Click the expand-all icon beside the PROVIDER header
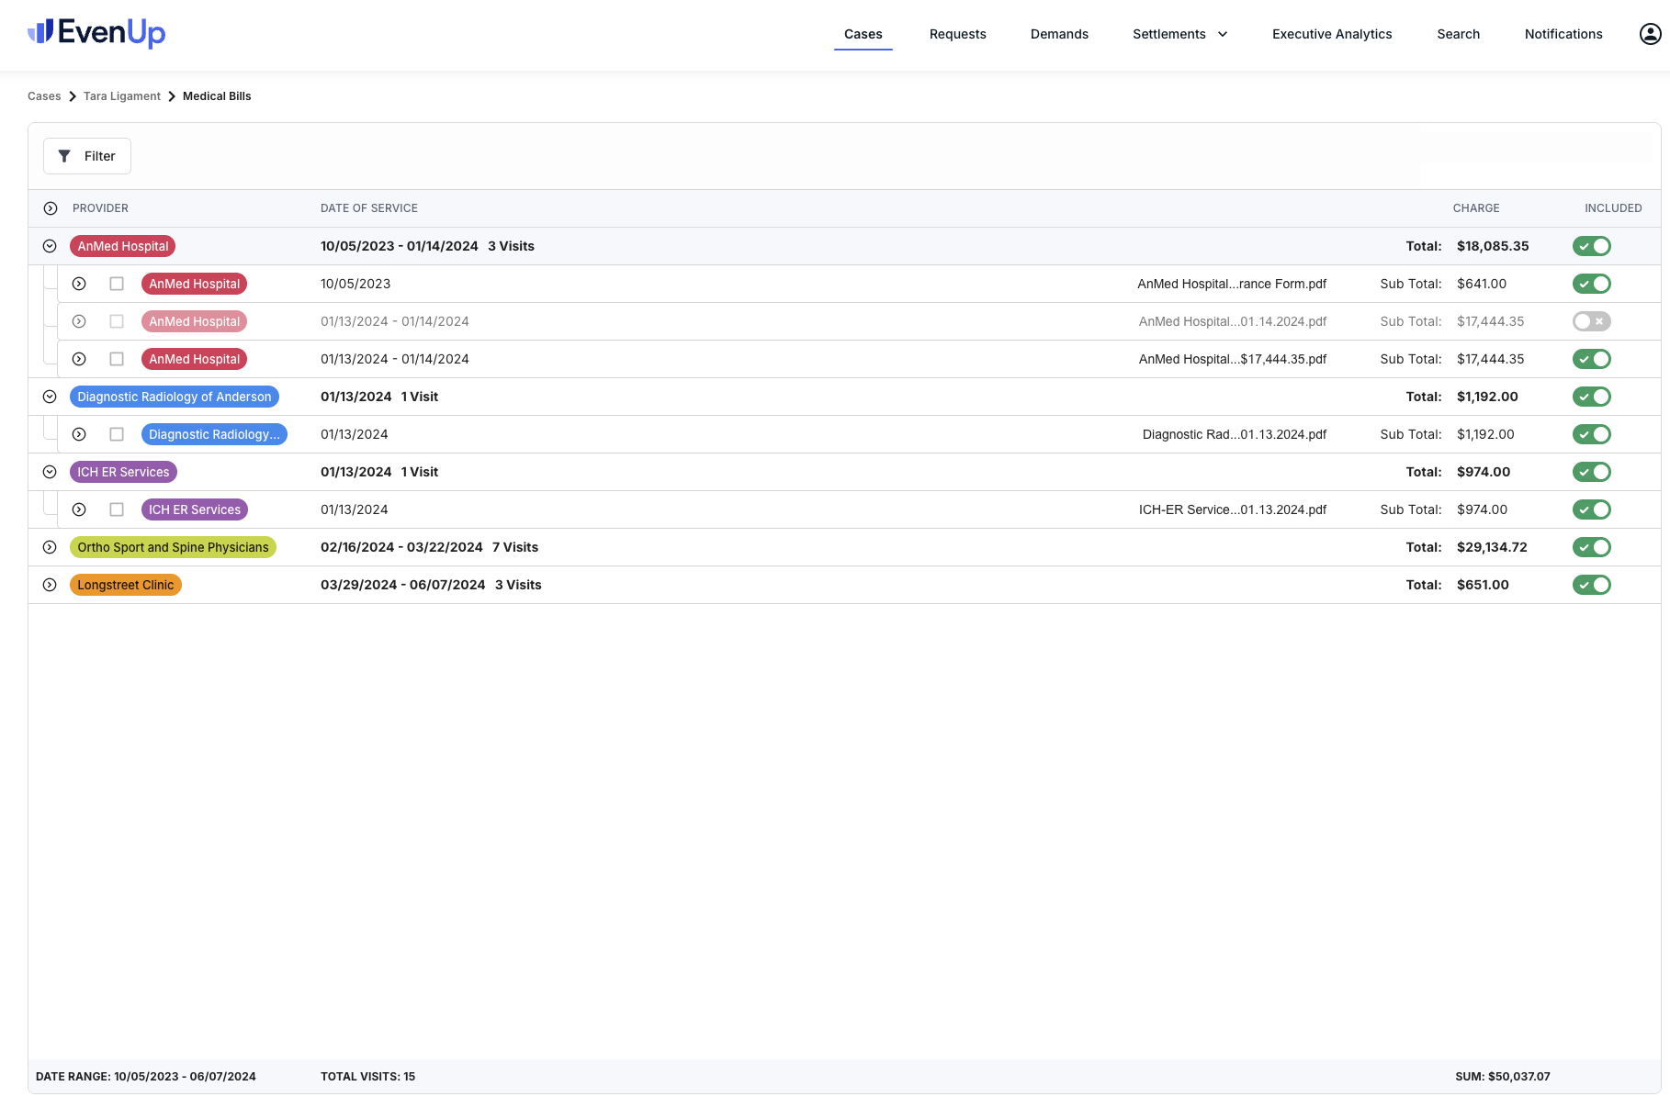 [51, 208]
